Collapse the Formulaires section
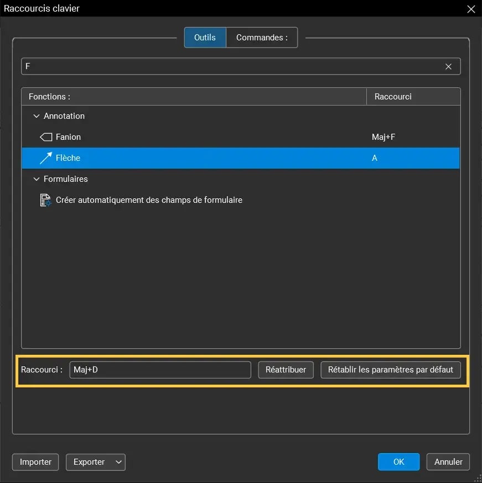482x483 pixels. click(x=36, y=179)
